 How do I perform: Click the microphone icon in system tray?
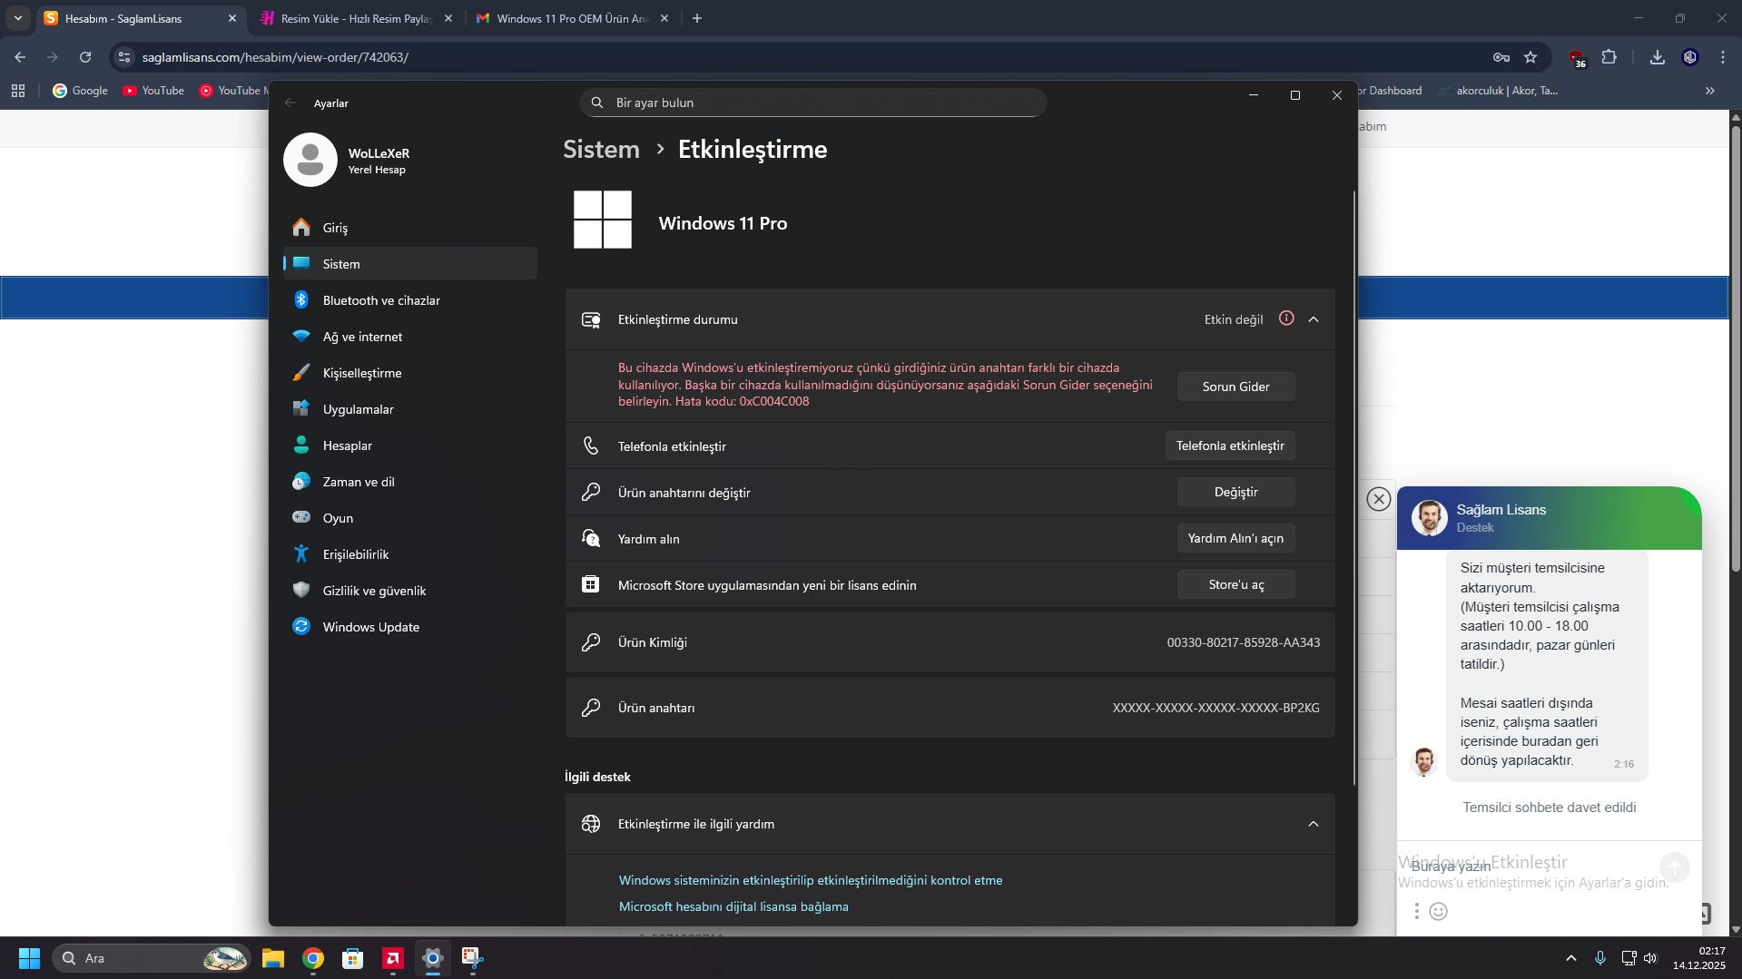1600,958
